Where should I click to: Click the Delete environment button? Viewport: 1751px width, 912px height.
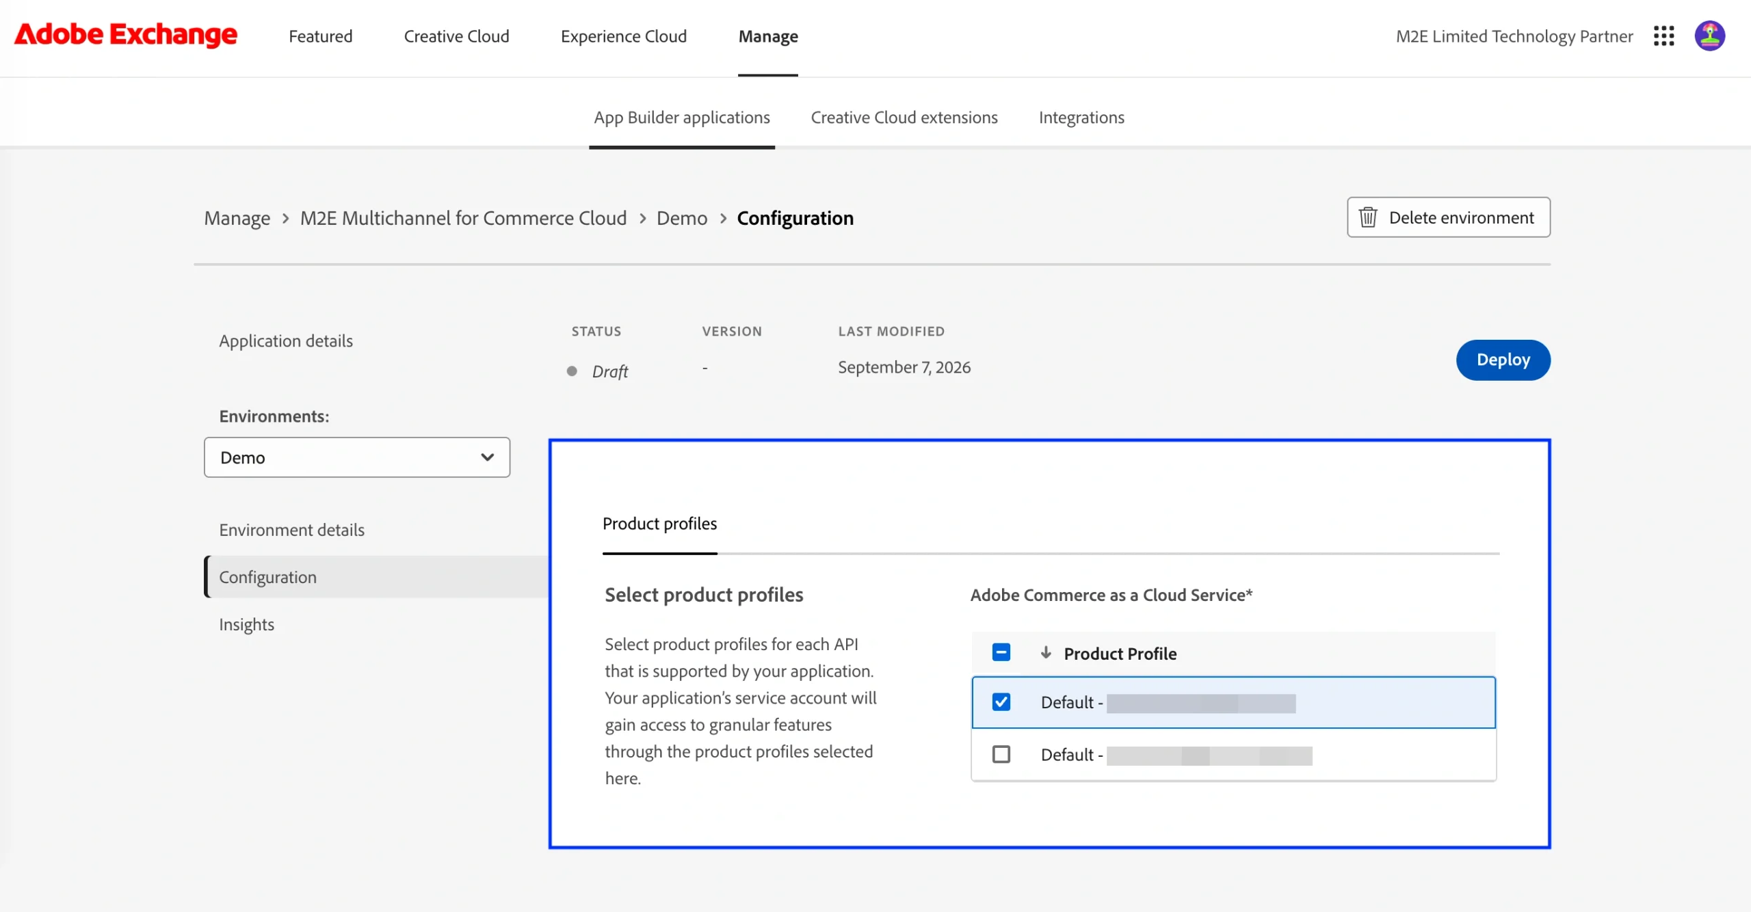(x=1449, y=217)
